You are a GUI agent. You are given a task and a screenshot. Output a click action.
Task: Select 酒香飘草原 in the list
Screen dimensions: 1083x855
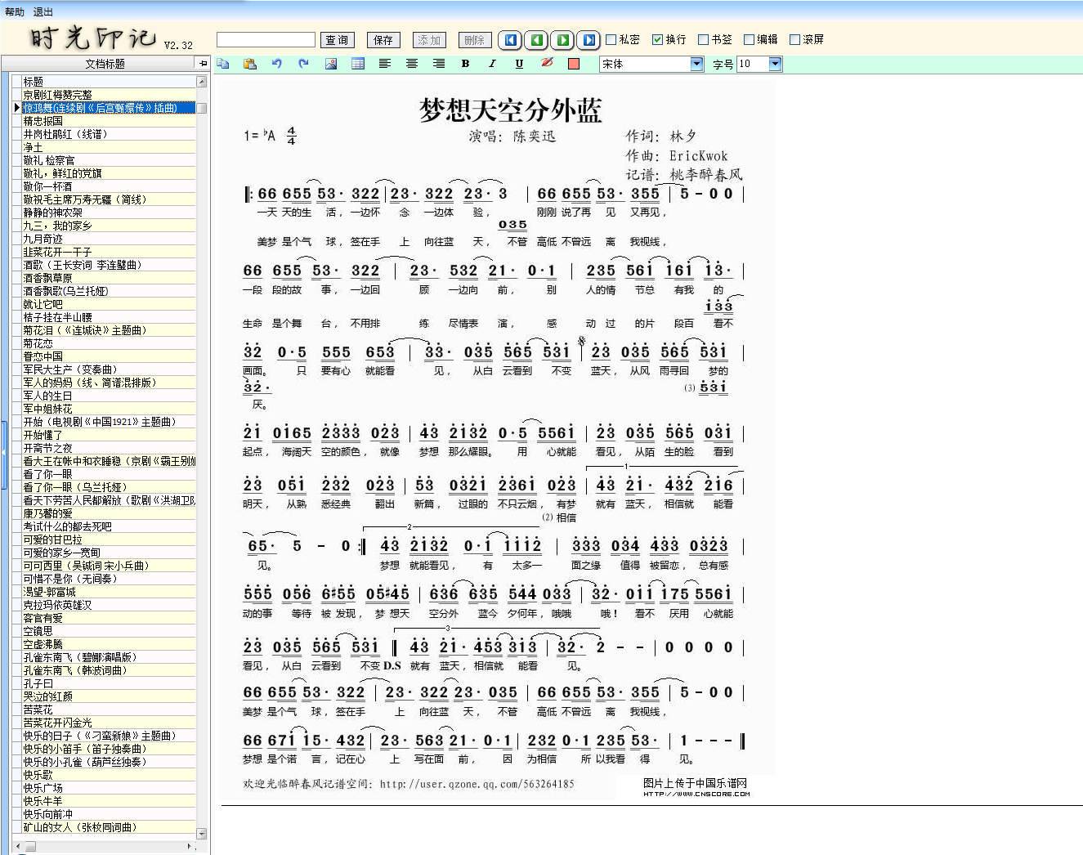[x=108, y=278]
